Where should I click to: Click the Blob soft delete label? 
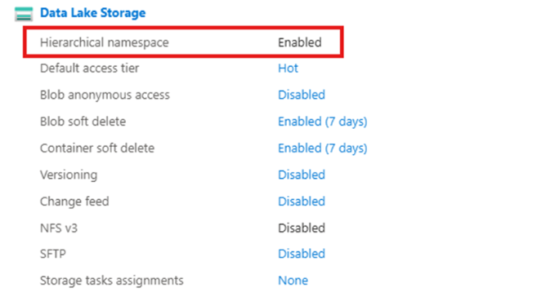coord(83,122)
